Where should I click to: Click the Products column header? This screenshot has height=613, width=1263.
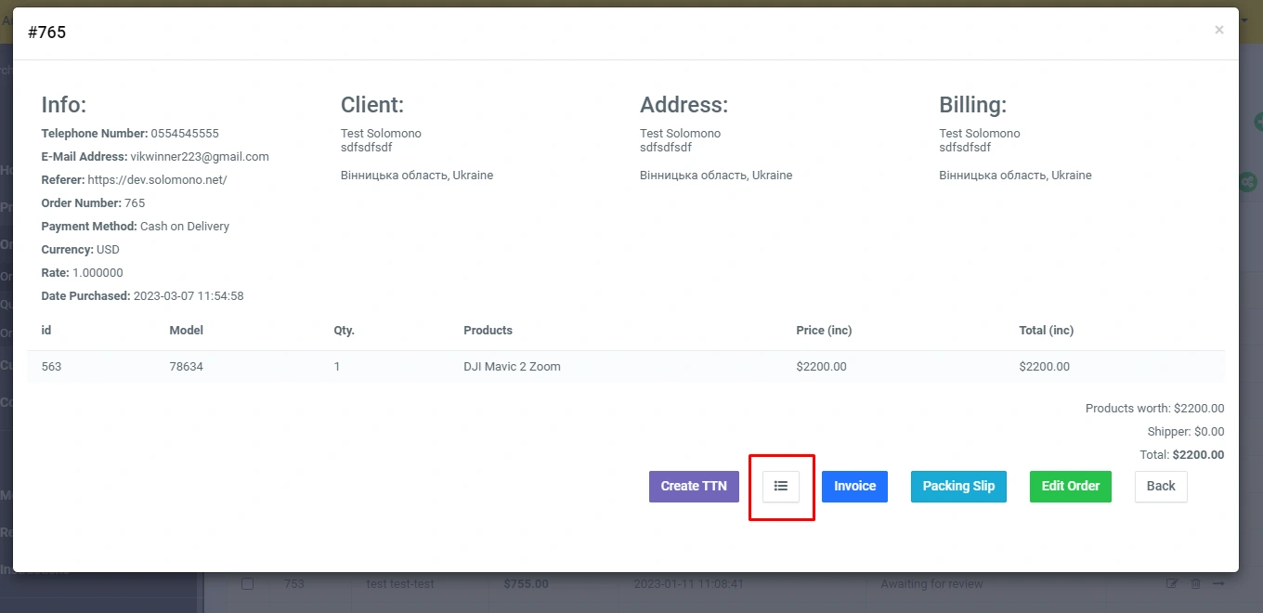coord(488,331)
